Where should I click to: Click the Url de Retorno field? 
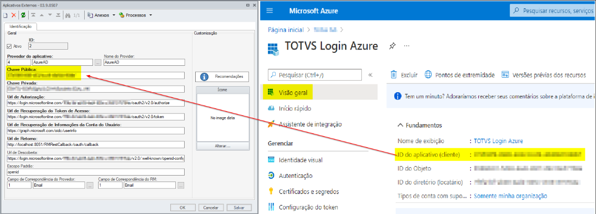95,145
